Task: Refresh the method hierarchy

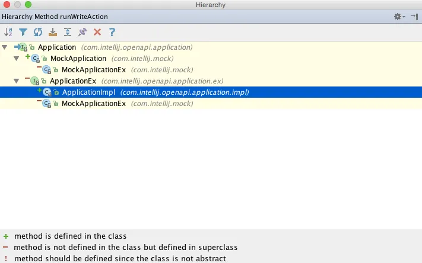Action: pos(38,32)
